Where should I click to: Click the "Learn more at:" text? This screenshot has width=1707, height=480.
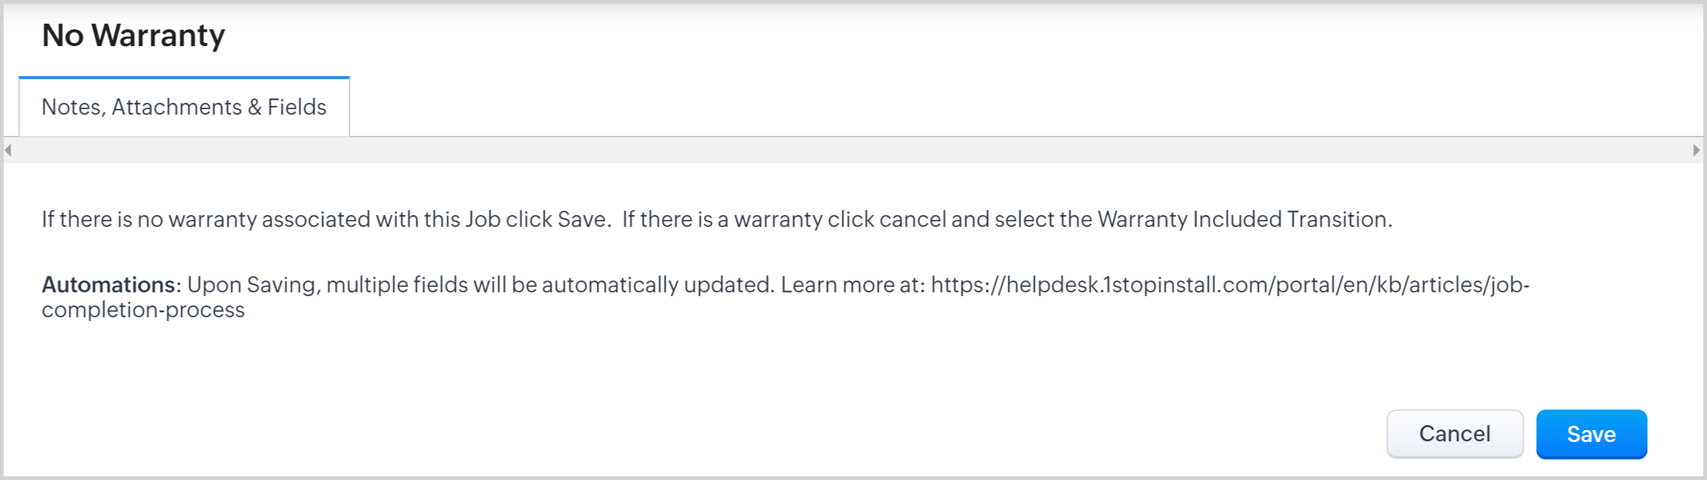[x=852, y=285]
